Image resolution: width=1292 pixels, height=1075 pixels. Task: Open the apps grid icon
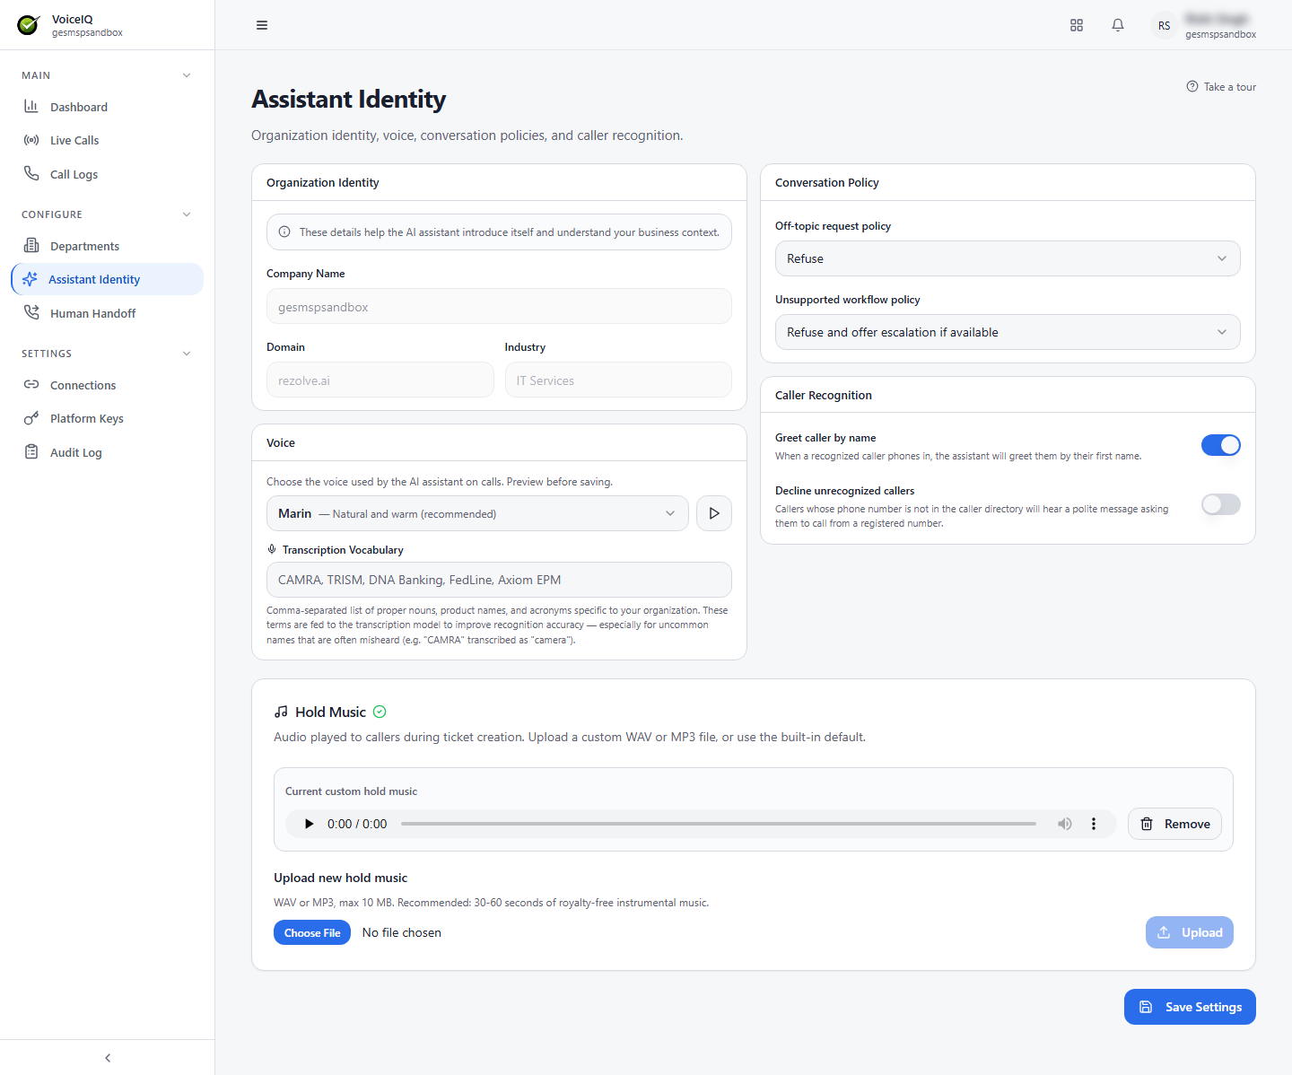(1077, 25)
